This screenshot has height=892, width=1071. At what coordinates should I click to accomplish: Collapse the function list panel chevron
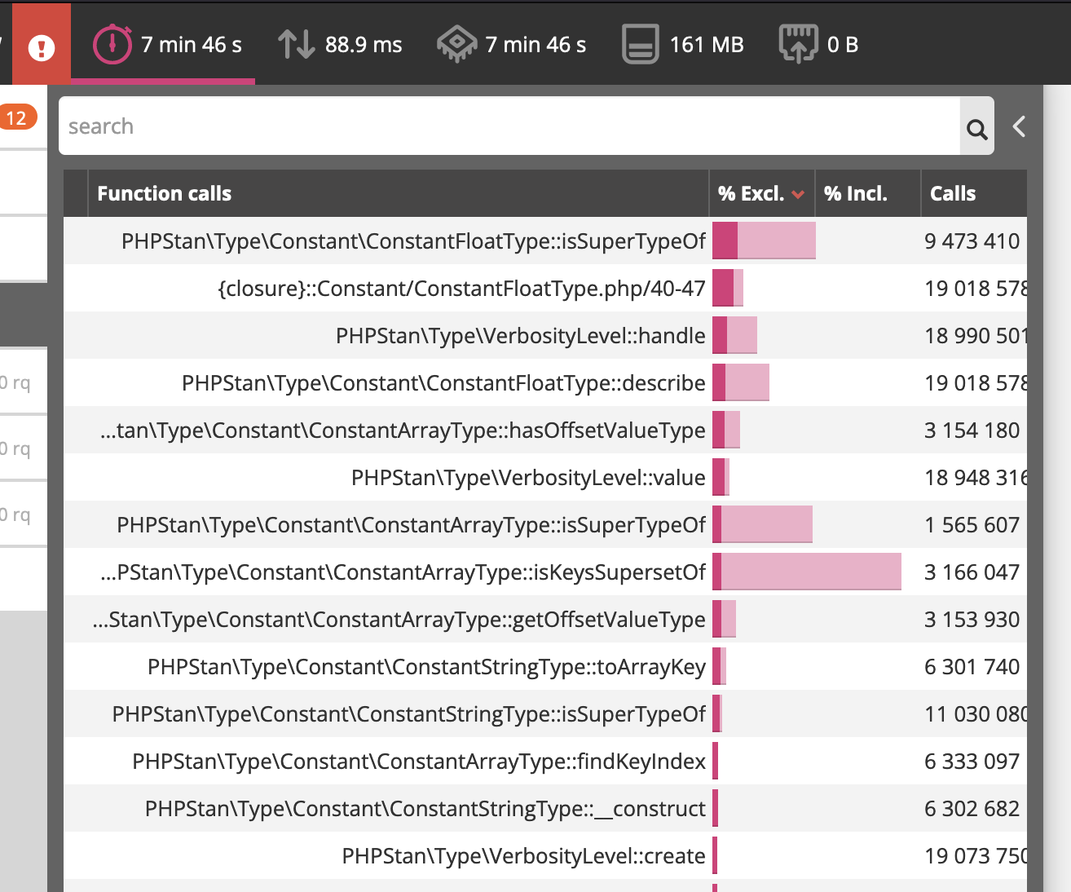click(x=1019, y=126)
